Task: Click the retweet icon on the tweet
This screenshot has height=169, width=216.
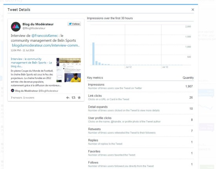Action: tap(73, 97)
